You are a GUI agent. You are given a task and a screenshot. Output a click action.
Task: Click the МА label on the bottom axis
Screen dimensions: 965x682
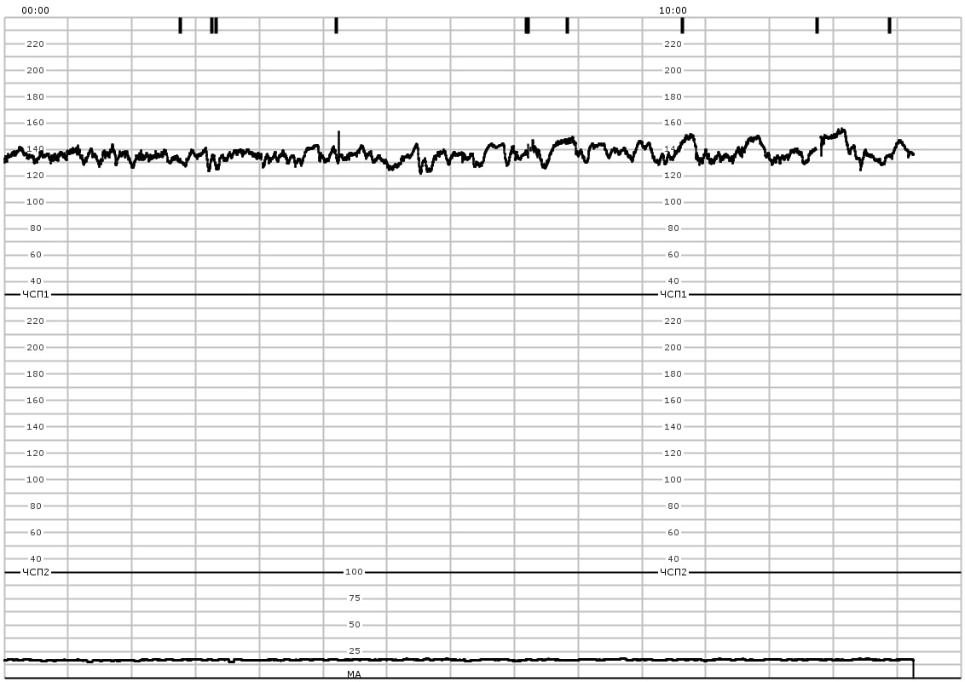tap(354, 674)
